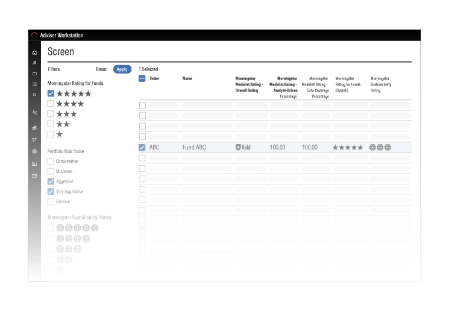
Task: Check the two-star rating filter
Action: pos(51,124)
